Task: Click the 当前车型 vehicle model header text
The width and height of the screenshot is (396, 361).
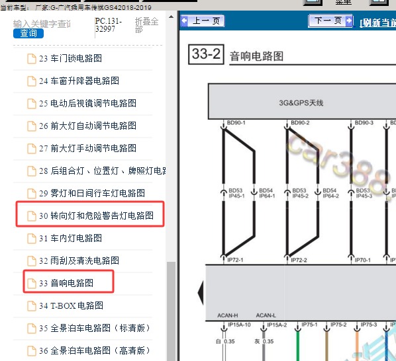Action: [75, 7]
